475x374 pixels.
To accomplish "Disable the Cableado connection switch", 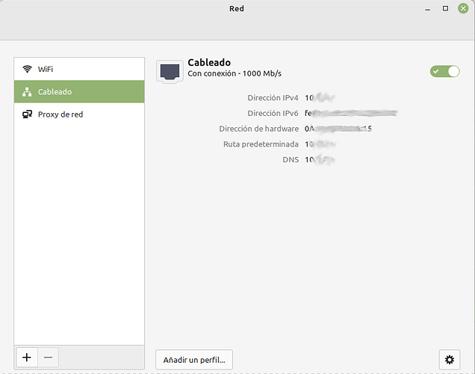I will point(444,71).
